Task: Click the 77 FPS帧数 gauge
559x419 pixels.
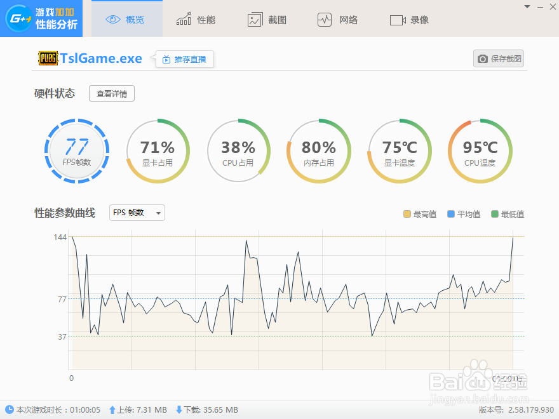Action: tap(77, 150)
